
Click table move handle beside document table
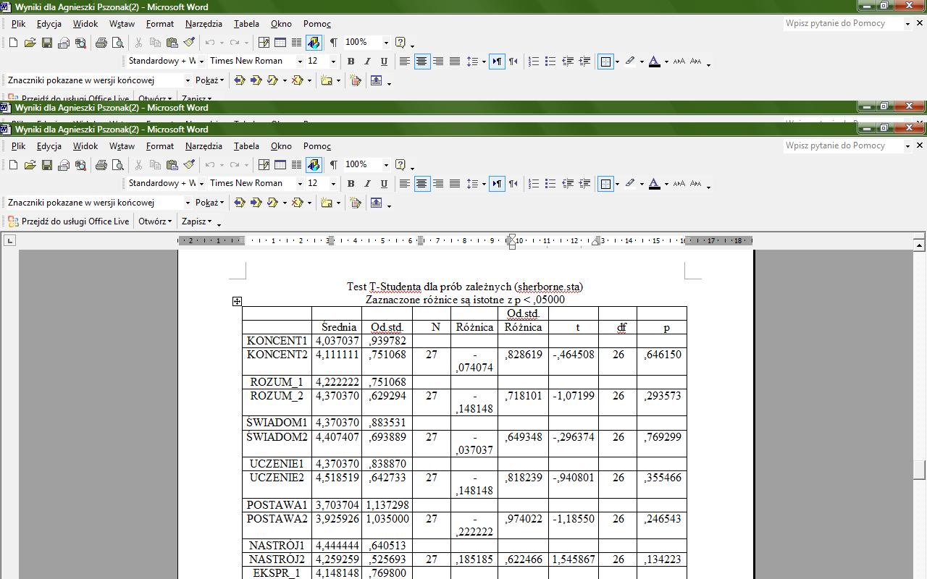click(x=237, y=301)
